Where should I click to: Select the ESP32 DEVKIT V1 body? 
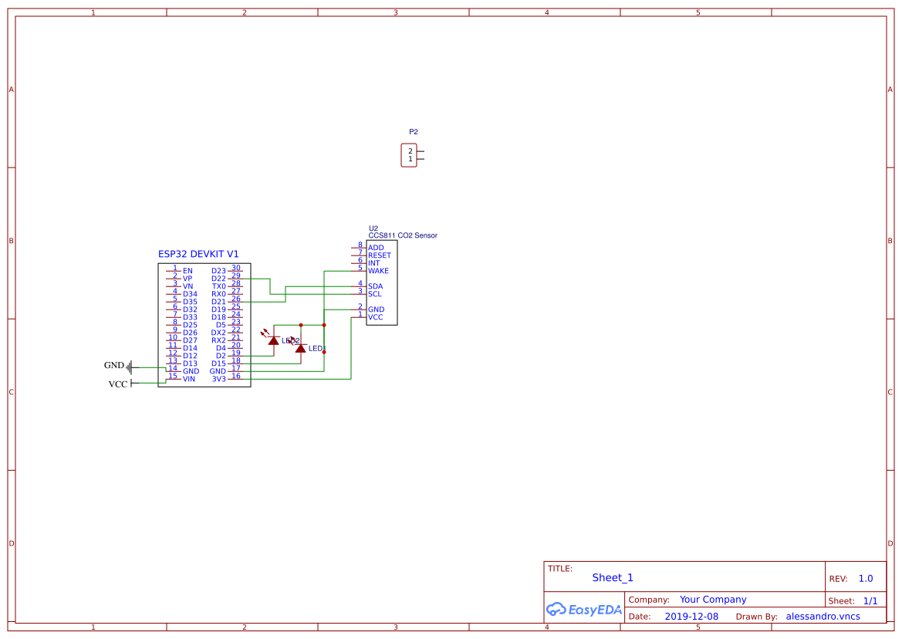coord(204,325)
